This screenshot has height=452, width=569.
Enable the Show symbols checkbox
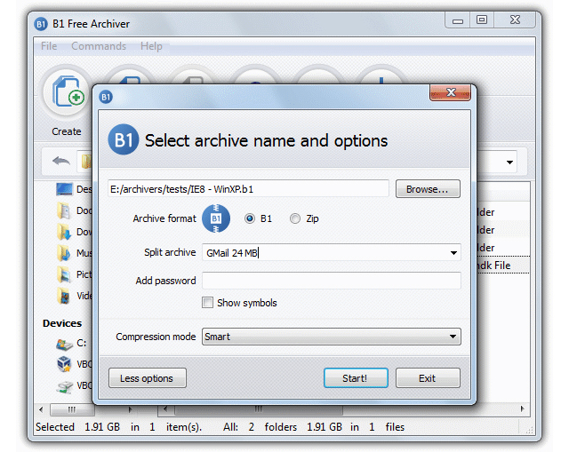tap(207, 302)
